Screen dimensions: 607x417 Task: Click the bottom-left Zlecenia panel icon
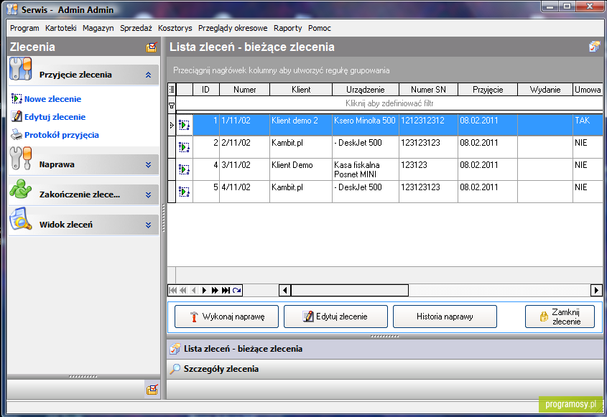pos(152,389)
